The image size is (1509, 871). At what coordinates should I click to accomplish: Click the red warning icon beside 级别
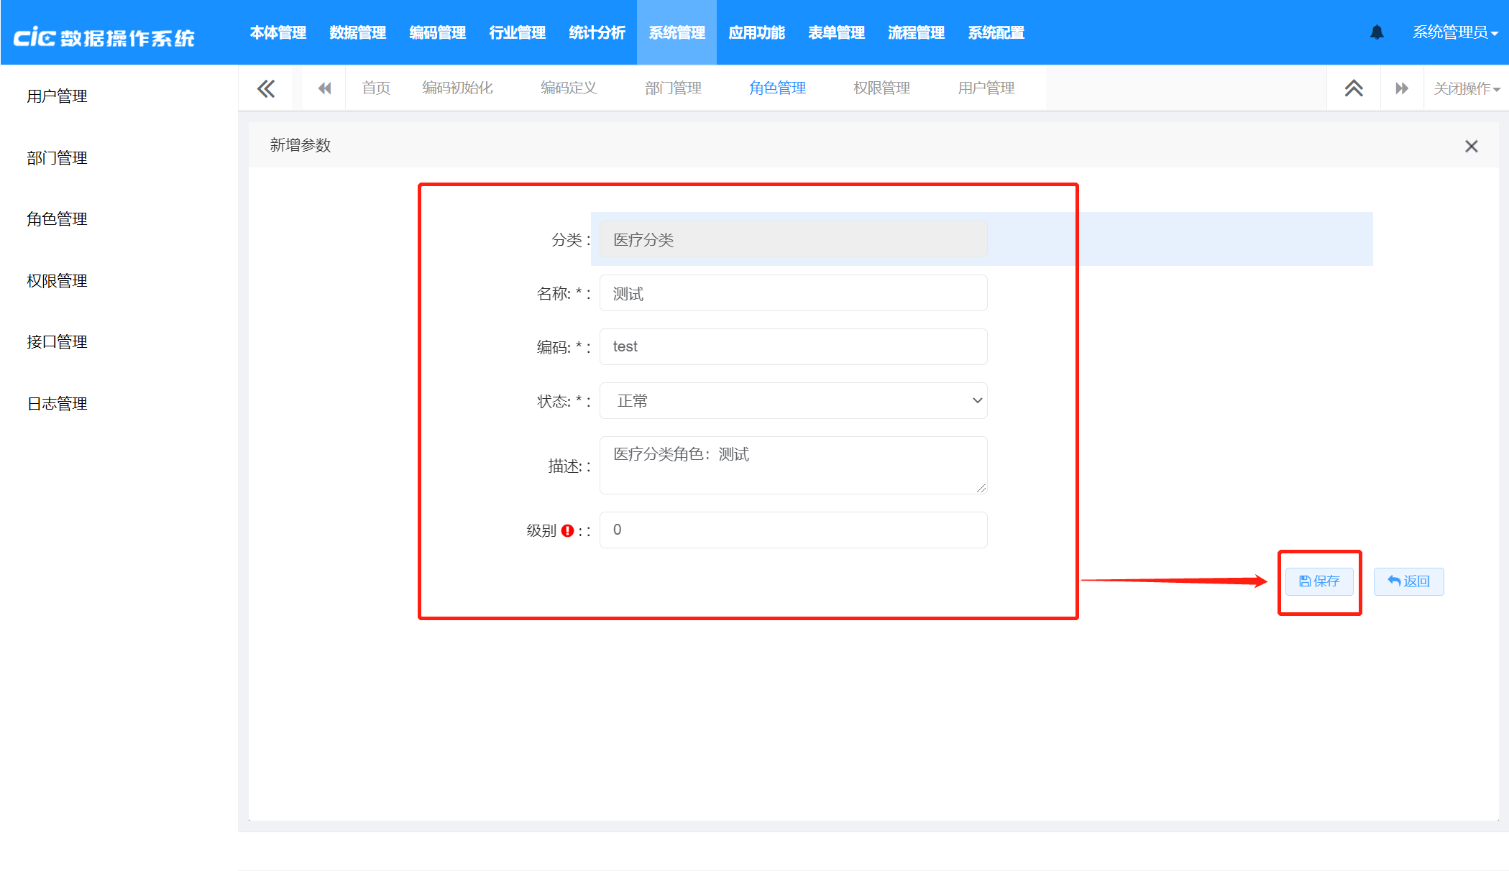(567, 530)
